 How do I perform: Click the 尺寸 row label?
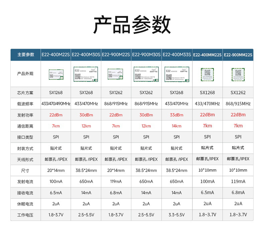(x=25, y=171)
